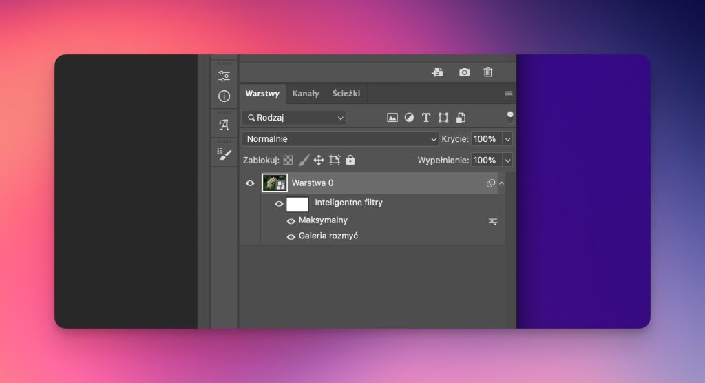This screenshot has width=705, height=383.
Task: Open the Properties panel sliders icon
Action: click(x=224, y=76)
